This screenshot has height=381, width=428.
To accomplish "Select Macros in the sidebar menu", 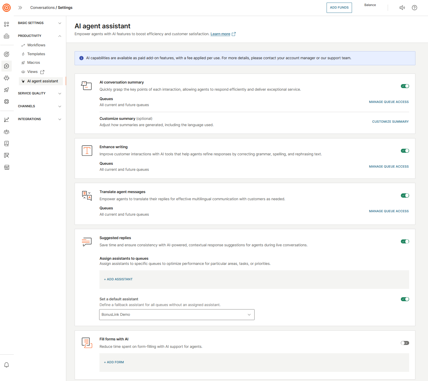I will coord(33,63).
